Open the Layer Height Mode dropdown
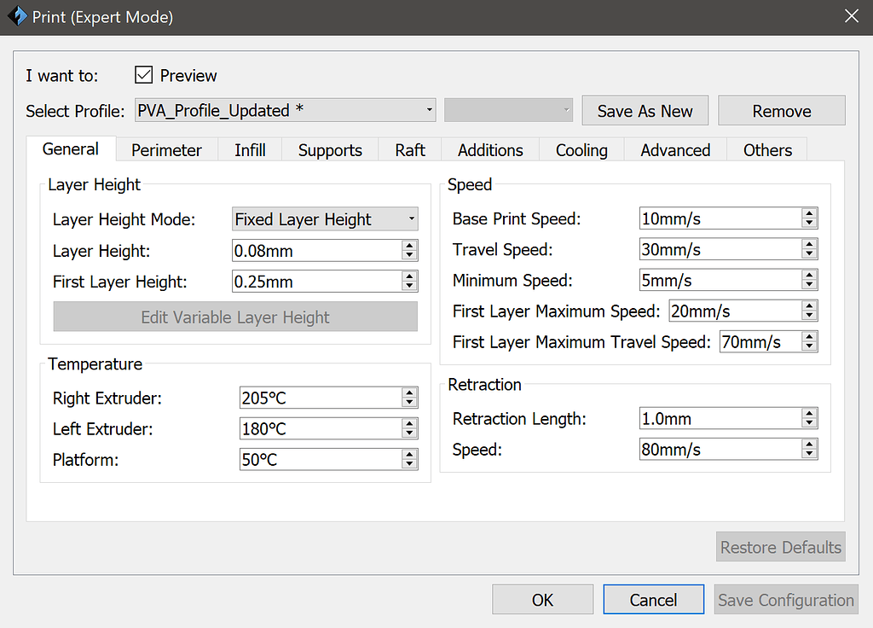873x628 pixels. pyautogui.click(x=412, y=219)
